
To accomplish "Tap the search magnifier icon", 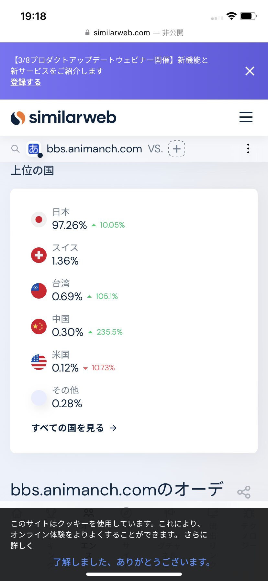I will coord(15,149).
